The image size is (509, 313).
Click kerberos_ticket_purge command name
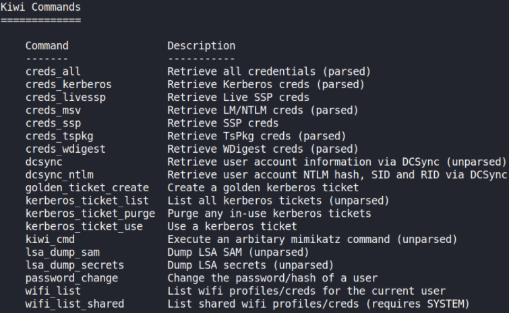point(90,214)
